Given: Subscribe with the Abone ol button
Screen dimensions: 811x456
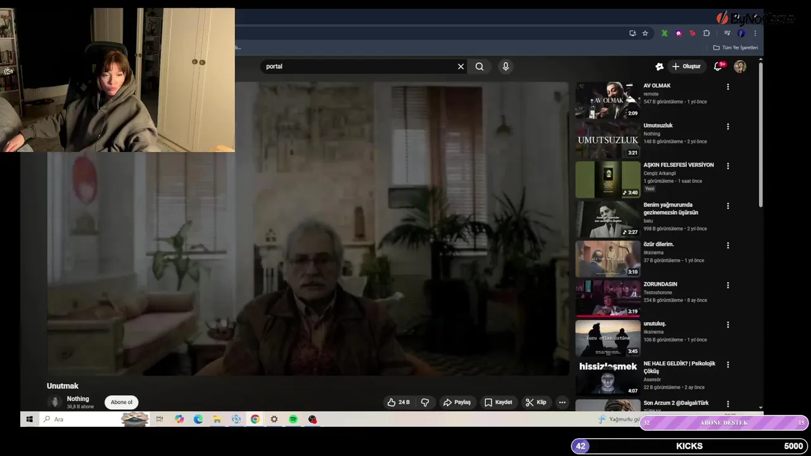Looking at the screenshot, I should click(122, 402).
